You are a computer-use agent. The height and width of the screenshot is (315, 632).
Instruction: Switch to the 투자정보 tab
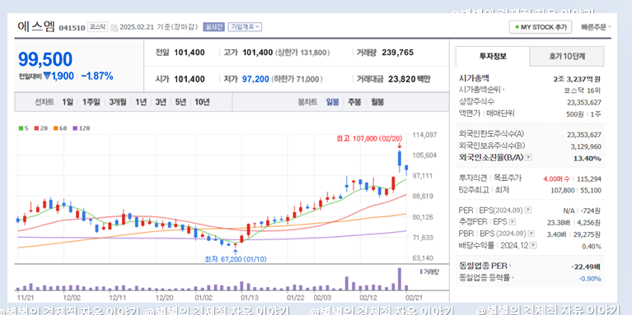tap(493, 56)
